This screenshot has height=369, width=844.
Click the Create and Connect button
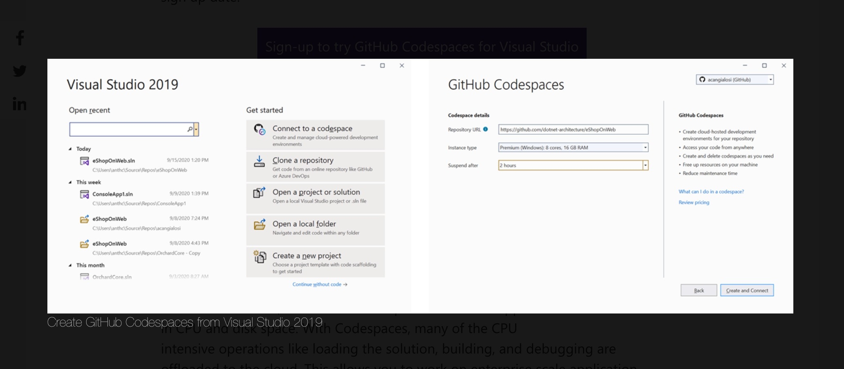pyautogui.click(x=747, y=290)
